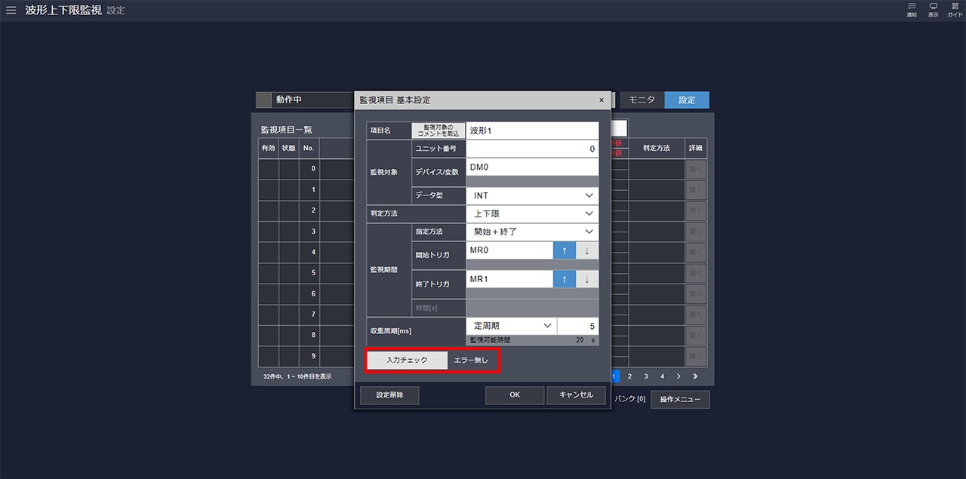
Task: Jump to last page double-arrow
Action: 695,376
